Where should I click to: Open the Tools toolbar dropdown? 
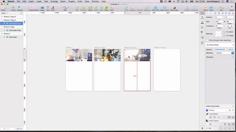111,8
